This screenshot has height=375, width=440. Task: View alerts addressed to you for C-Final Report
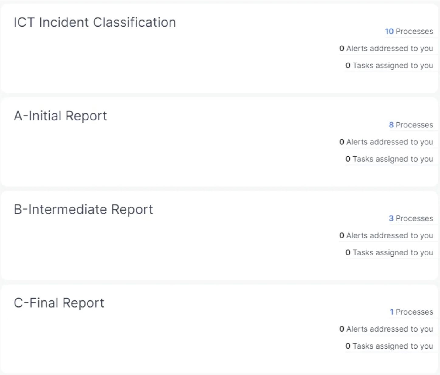coord(386,329)
